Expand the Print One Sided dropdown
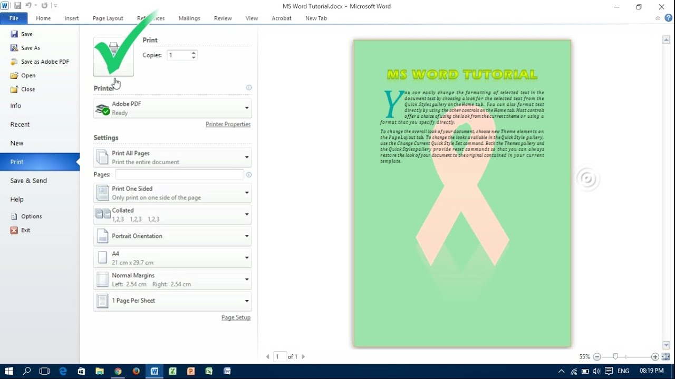675x379 pixels. point(172,193)
